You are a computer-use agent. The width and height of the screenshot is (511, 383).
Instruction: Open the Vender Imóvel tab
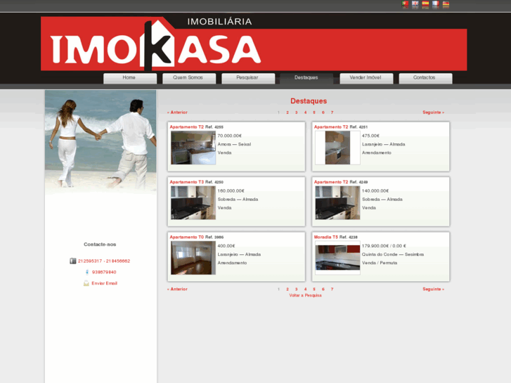[x=366, y=78]
